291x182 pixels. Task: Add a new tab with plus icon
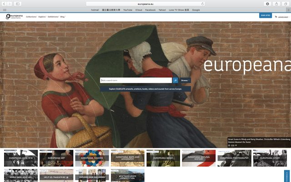click(x=288, y=10)
